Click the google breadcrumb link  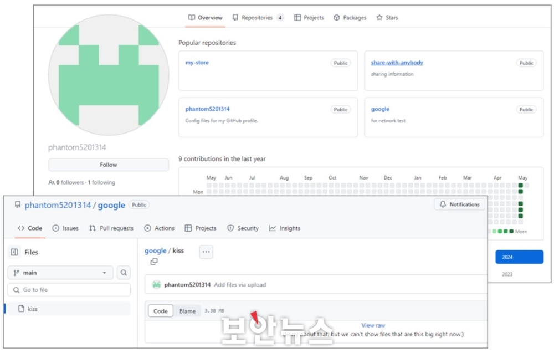click(156, 250)
